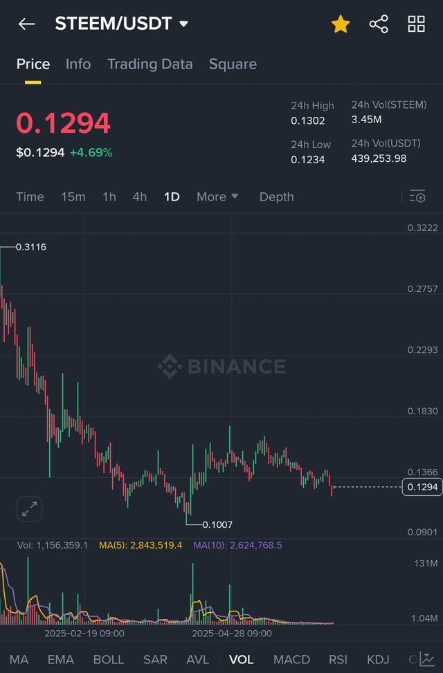Toggle the KDJ indicator

click(378, 659)
